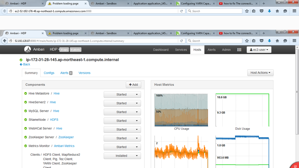Go to browser home via house icon
The image size is (299, 168).
pos(277,41)
